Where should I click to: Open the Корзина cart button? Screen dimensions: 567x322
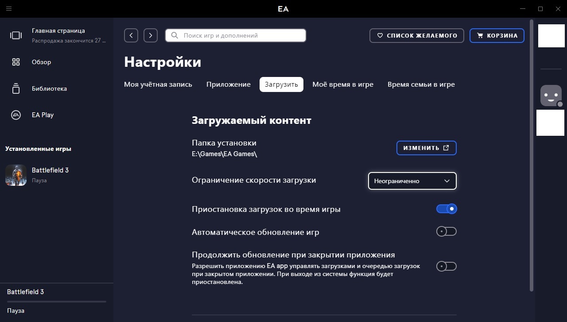click(497, 35)
